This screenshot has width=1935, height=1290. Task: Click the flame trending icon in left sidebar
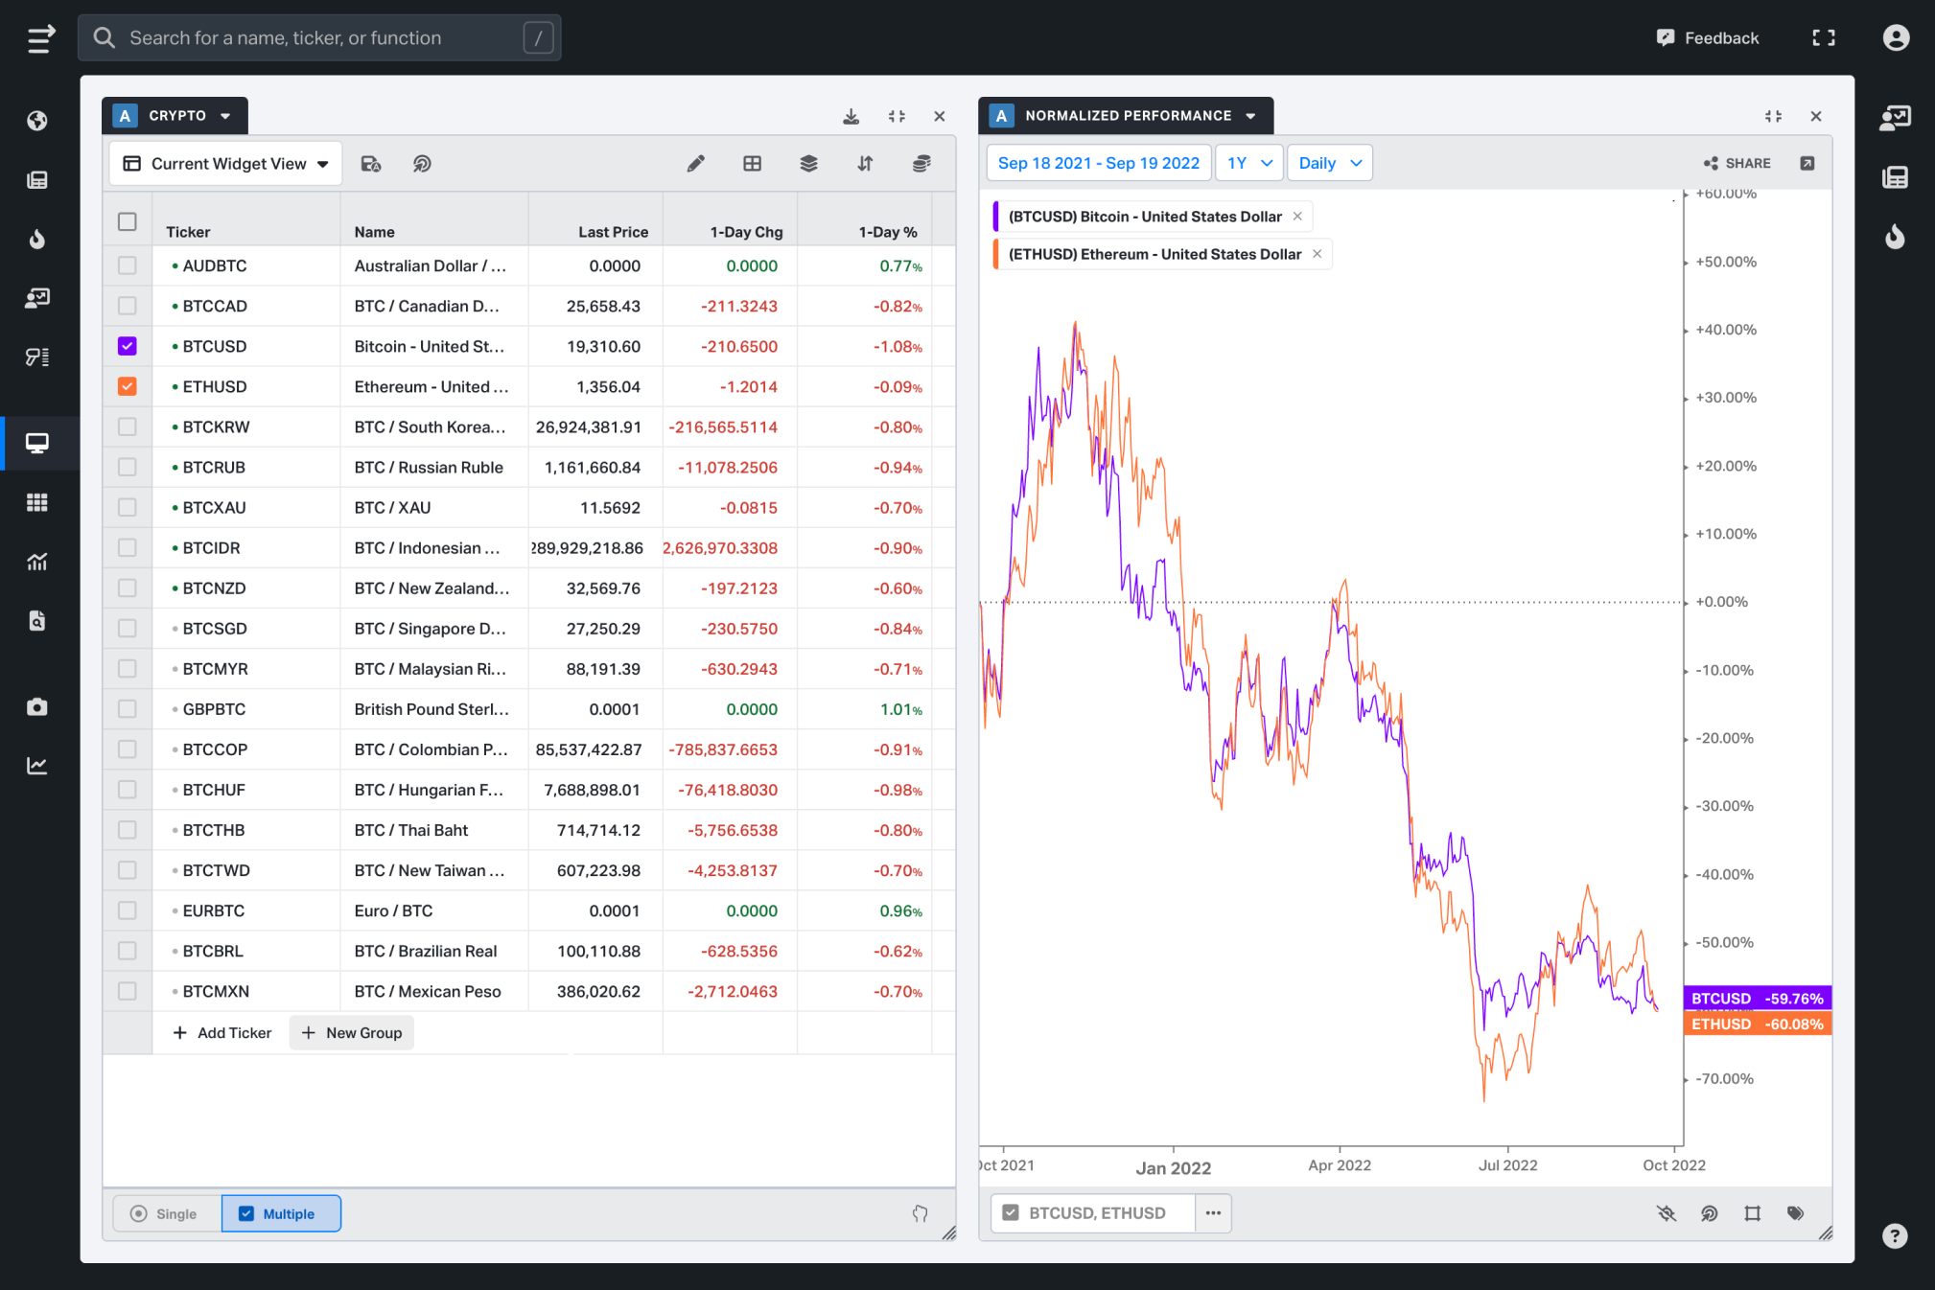pyautogui.click(x=37, y=239)
